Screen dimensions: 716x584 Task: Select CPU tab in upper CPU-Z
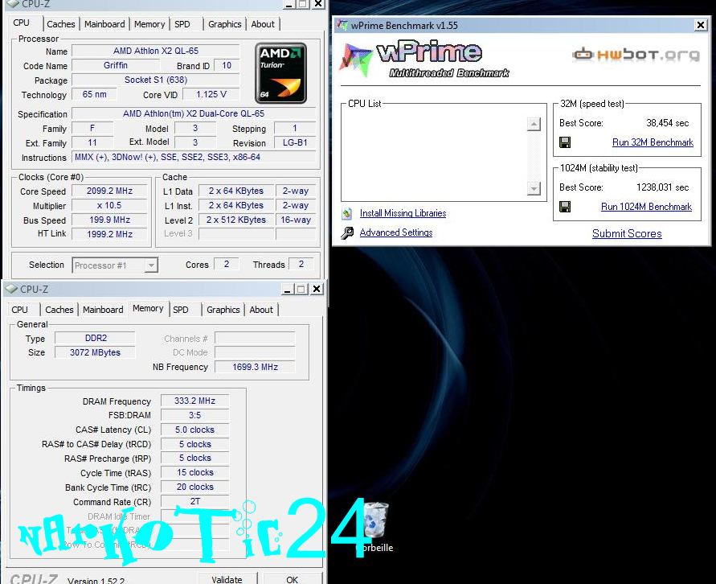click(x=22, y=23)
